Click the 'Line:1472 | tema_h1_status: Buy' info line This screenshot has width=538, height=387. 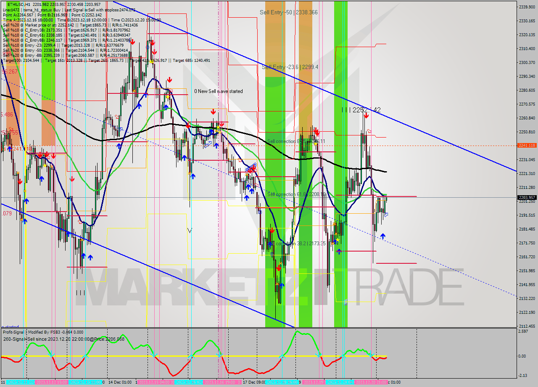point(69,9)
